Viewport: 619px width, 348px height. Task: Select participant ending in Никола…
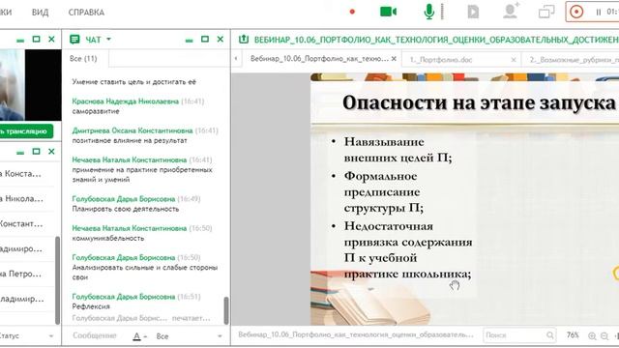coord(27,198)
